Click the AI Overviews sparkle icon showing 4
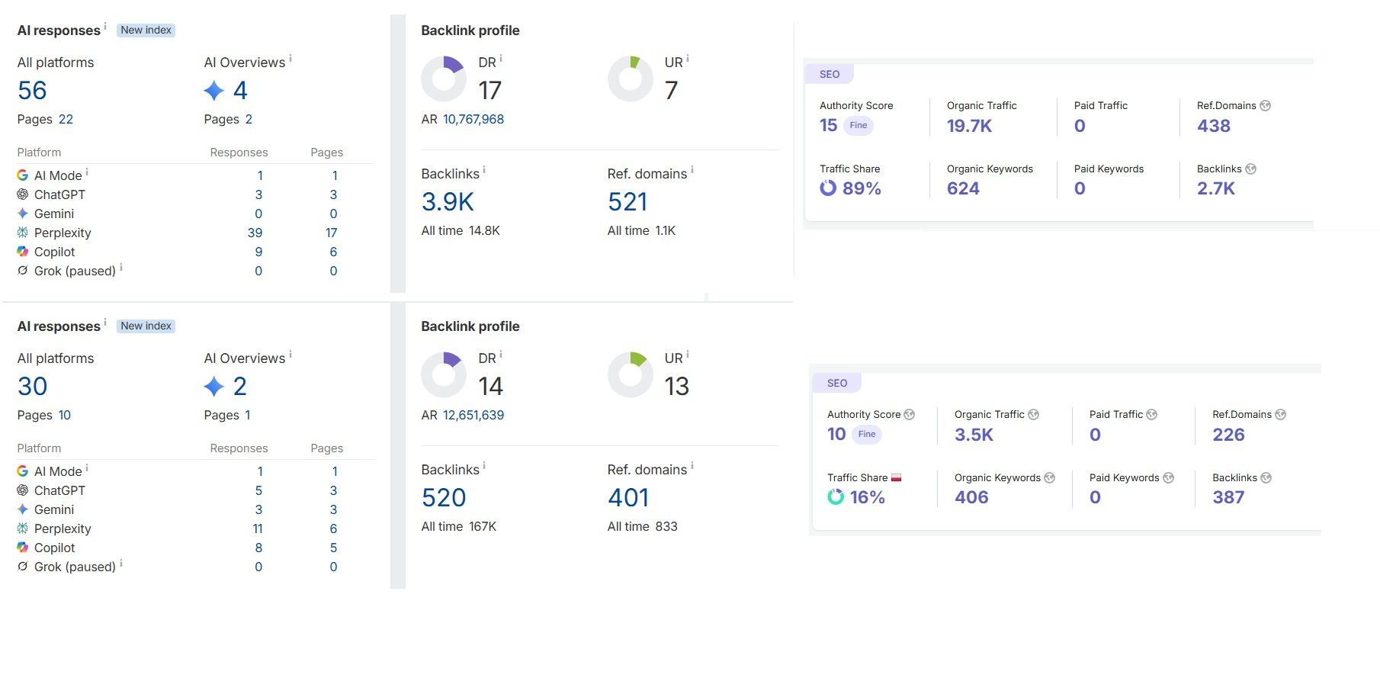1380x681 pixels. click(x=214, y=91)
